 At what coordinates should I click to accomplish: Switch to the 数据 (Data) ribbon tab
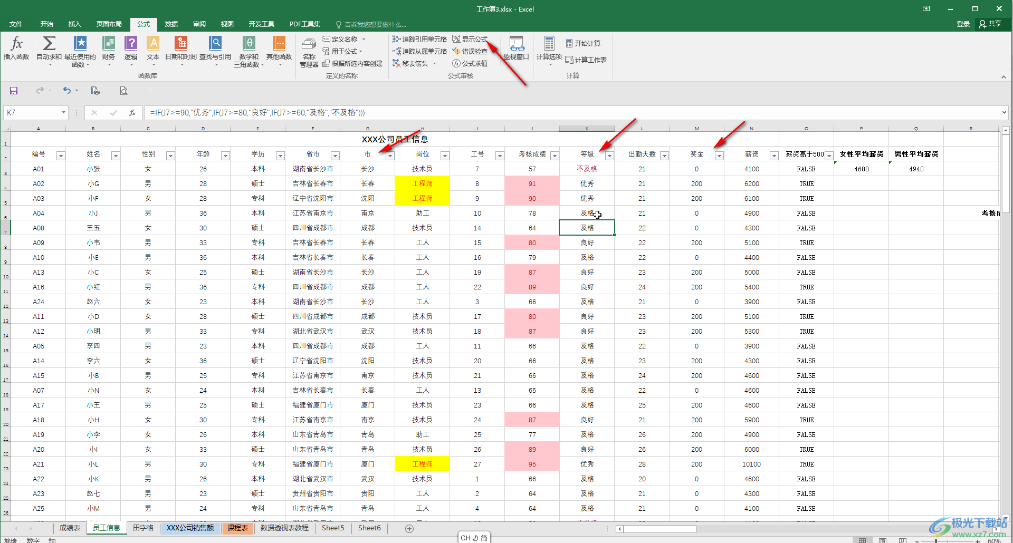point(171,24)
